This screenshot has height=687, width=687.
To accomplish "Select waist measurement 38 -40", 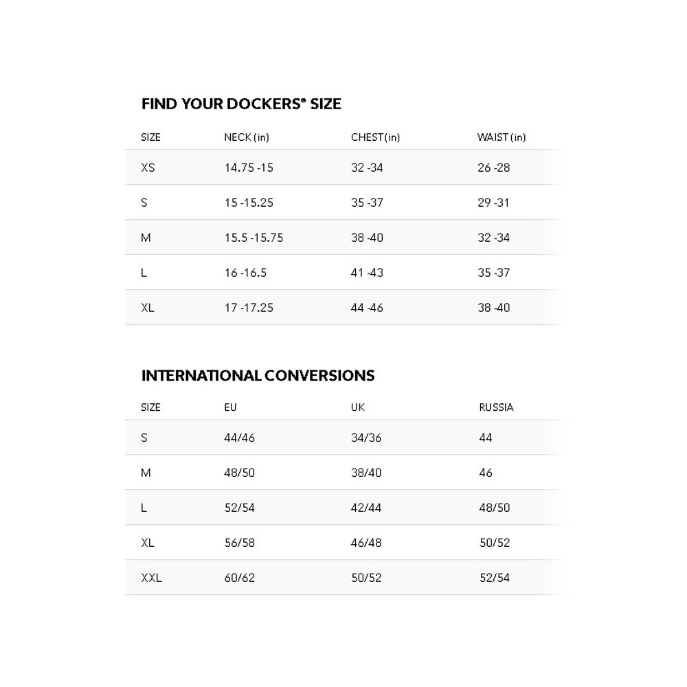I will point(494,308).
